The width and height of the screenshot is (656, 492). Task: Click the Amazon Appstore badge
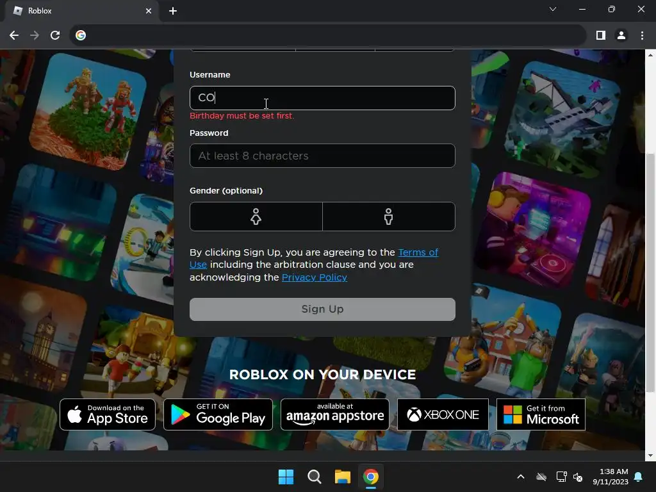click(334, 414)
